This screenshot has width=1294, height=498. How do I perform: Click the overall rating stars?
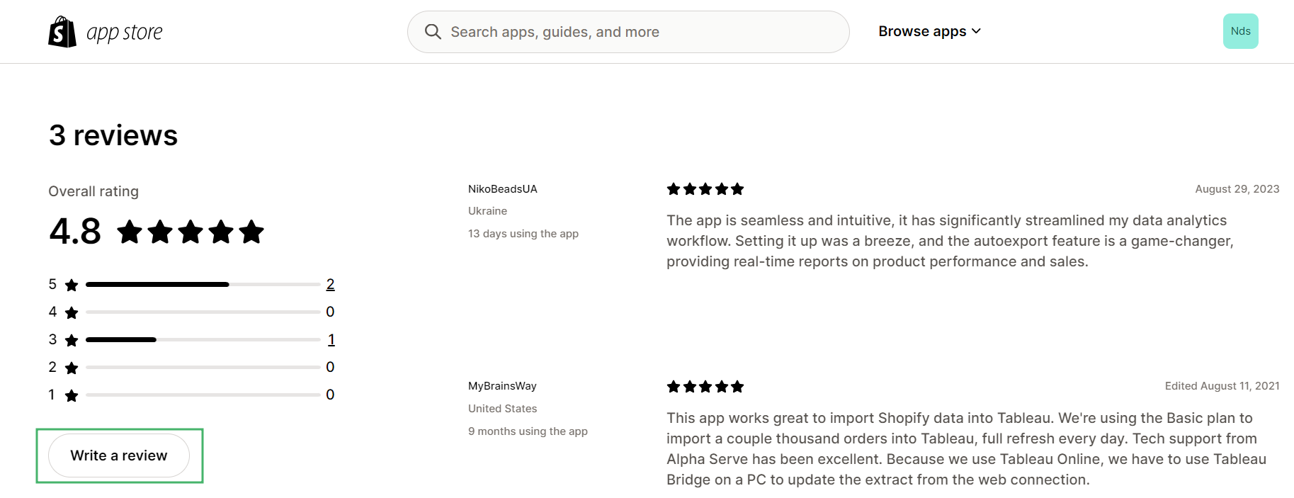191,232
